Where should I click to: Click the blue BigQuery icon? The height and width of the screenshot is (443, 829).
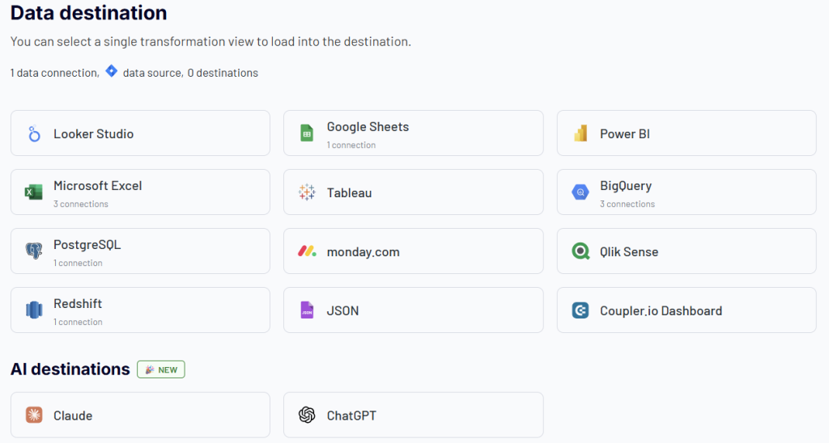click(580, 192)
